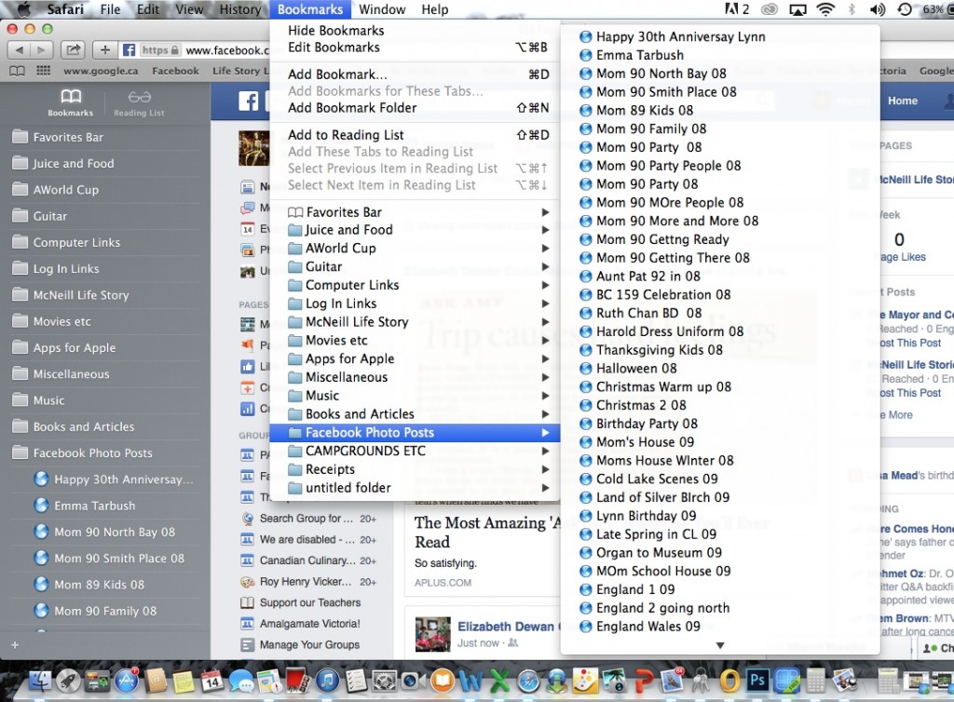The width and height of the screenshot is (954, 702).
Task: Select Movies etc folder in sidebar
Action: click(105, 321)
